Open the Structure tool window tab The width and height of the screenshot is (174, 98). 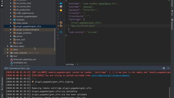(2, 84)
